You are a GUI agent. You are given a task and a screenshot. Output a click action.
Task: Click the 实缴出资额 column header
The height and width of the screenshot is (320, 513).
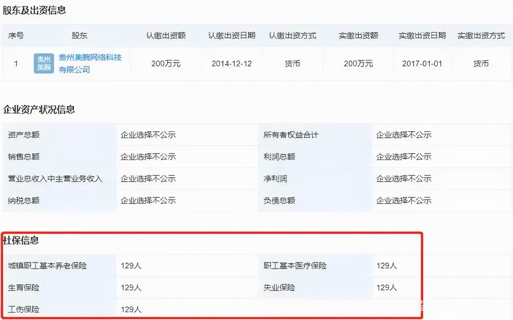[x=358, y=36]
